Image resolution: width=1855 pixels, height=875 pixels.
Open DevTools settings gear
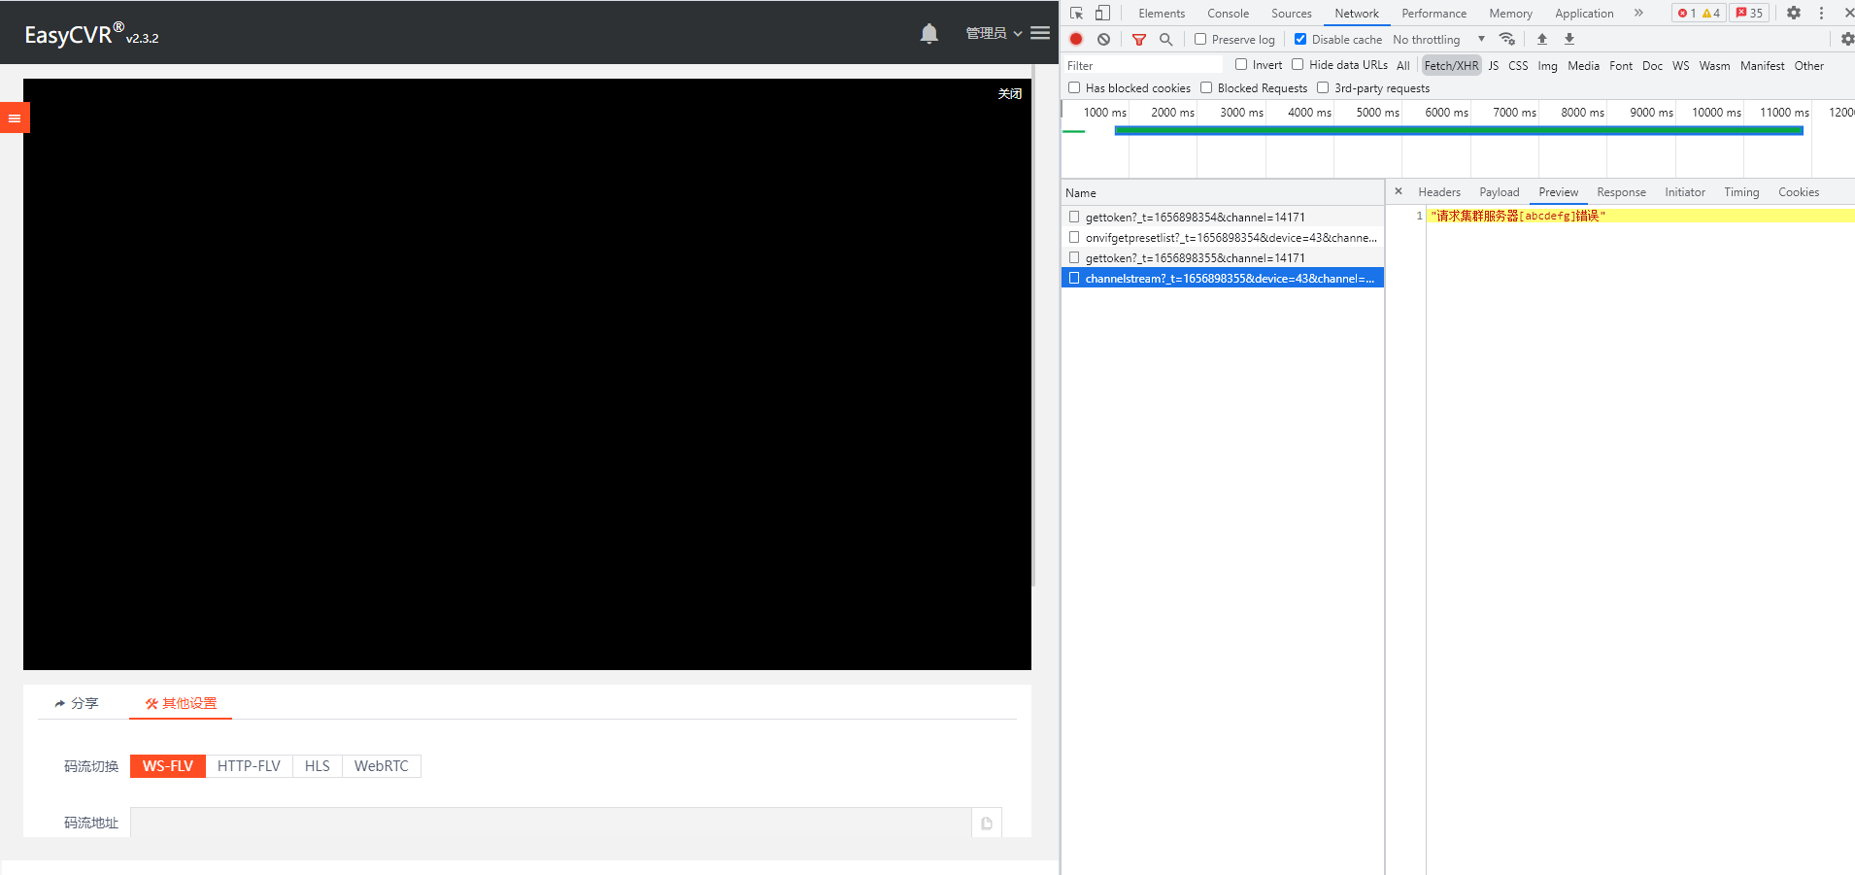click(1794, 13)
